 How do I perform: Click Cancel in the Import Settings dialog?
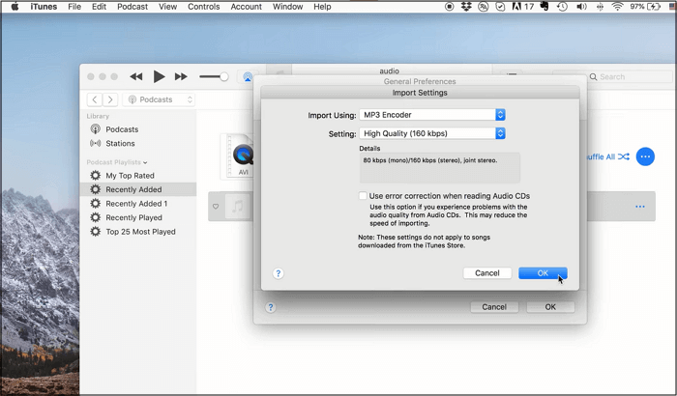[487, 273]
